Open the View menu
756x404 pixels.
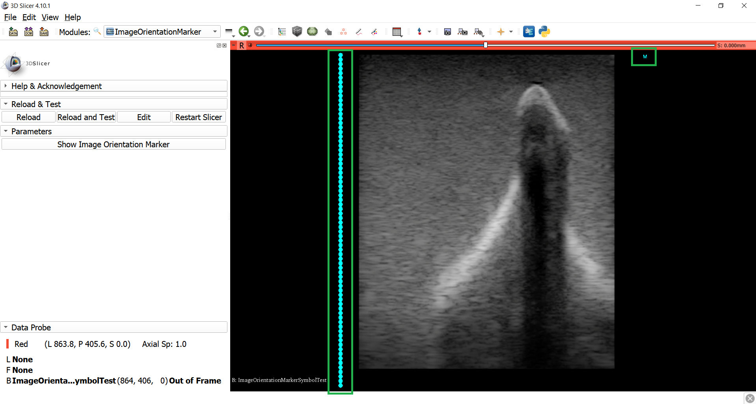[x=50, y=17]
